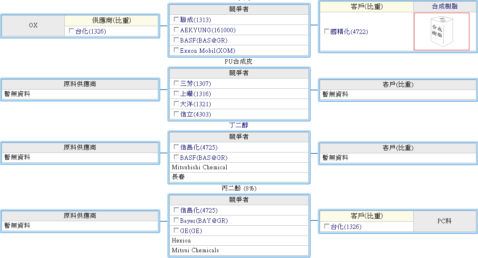Select the BASF(BAS@GR) checkbox in top competitor box
This screenshot has width=478, height=258.
(176, 40)
